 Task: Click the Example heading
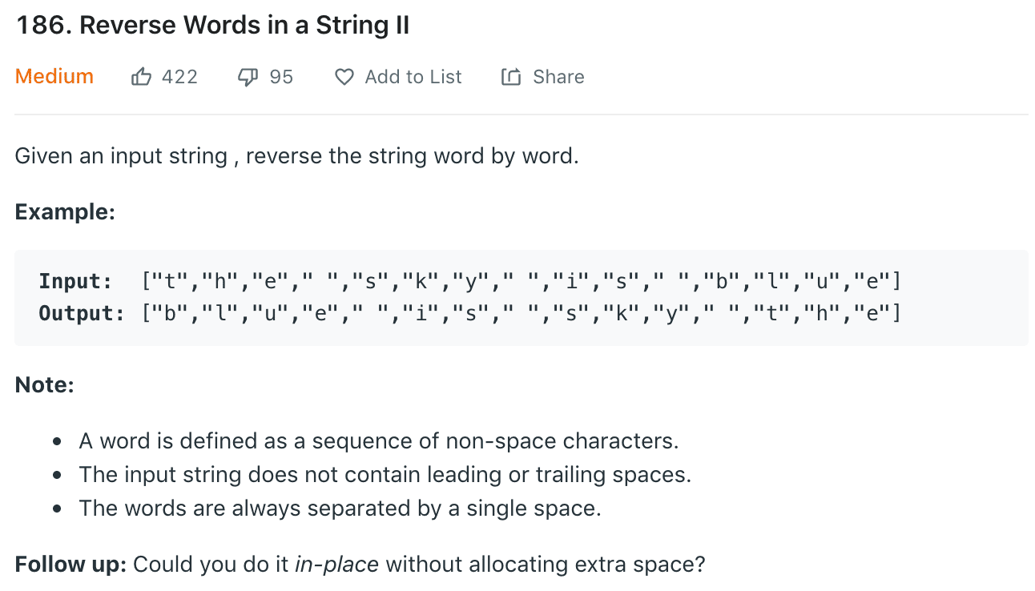click(x=65, y=212)
